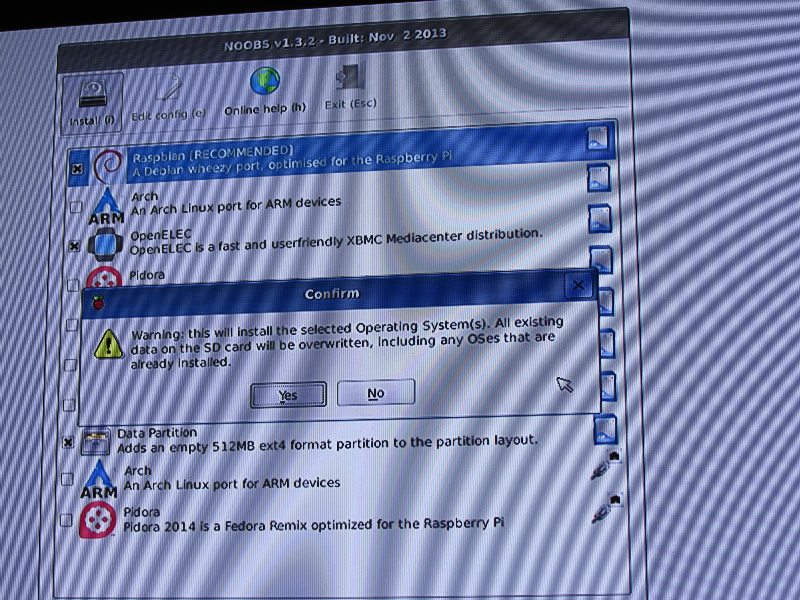Viewport: 800px width, 600px height.
Task: Click the raspberry icon in Confirm titlebar
Action: pos(98,304)
